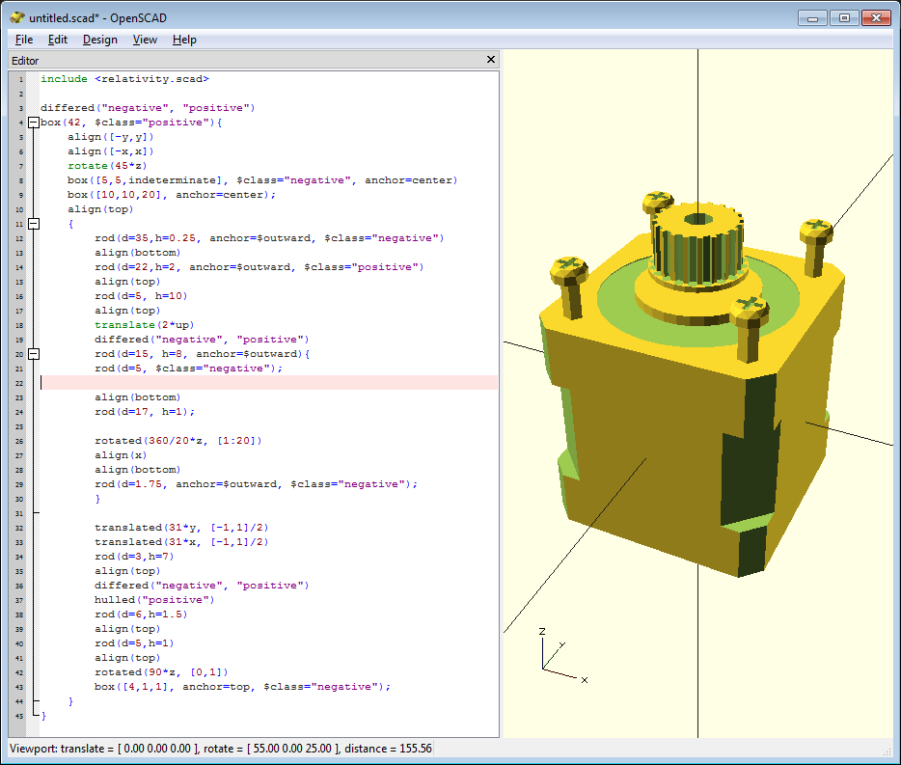Collapse the code fold at line 20
This screenshot has width=901, height=765.
[x=34, y=354]
